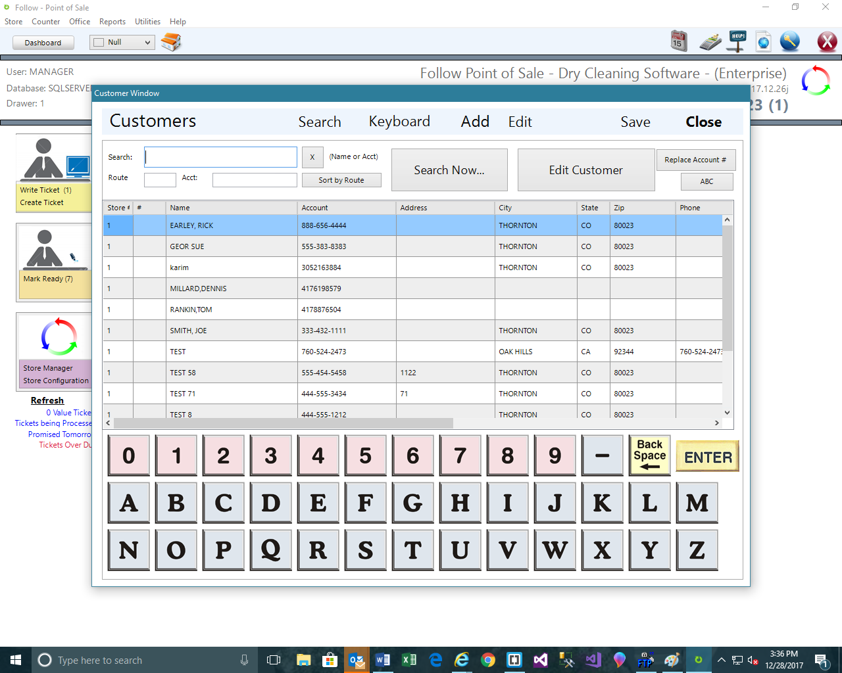Launch Microsoft Edge from the taskbar
Screen dimensions: 842x673
click(x=435, y=660)
